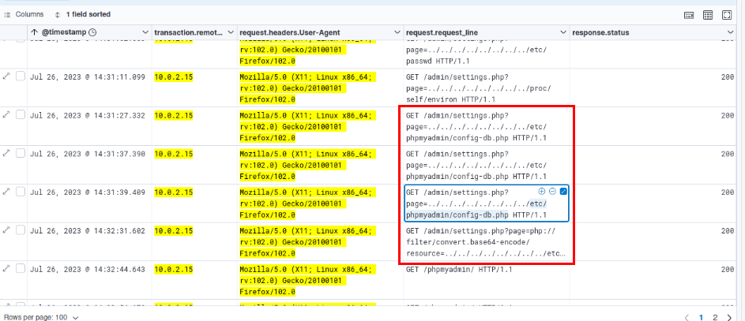Image resolution: width=745 pixels, height=321 pixels.
Task: Click IP 10.0.2.15 in 14:31:11.099 row
Action: point(174,77)
